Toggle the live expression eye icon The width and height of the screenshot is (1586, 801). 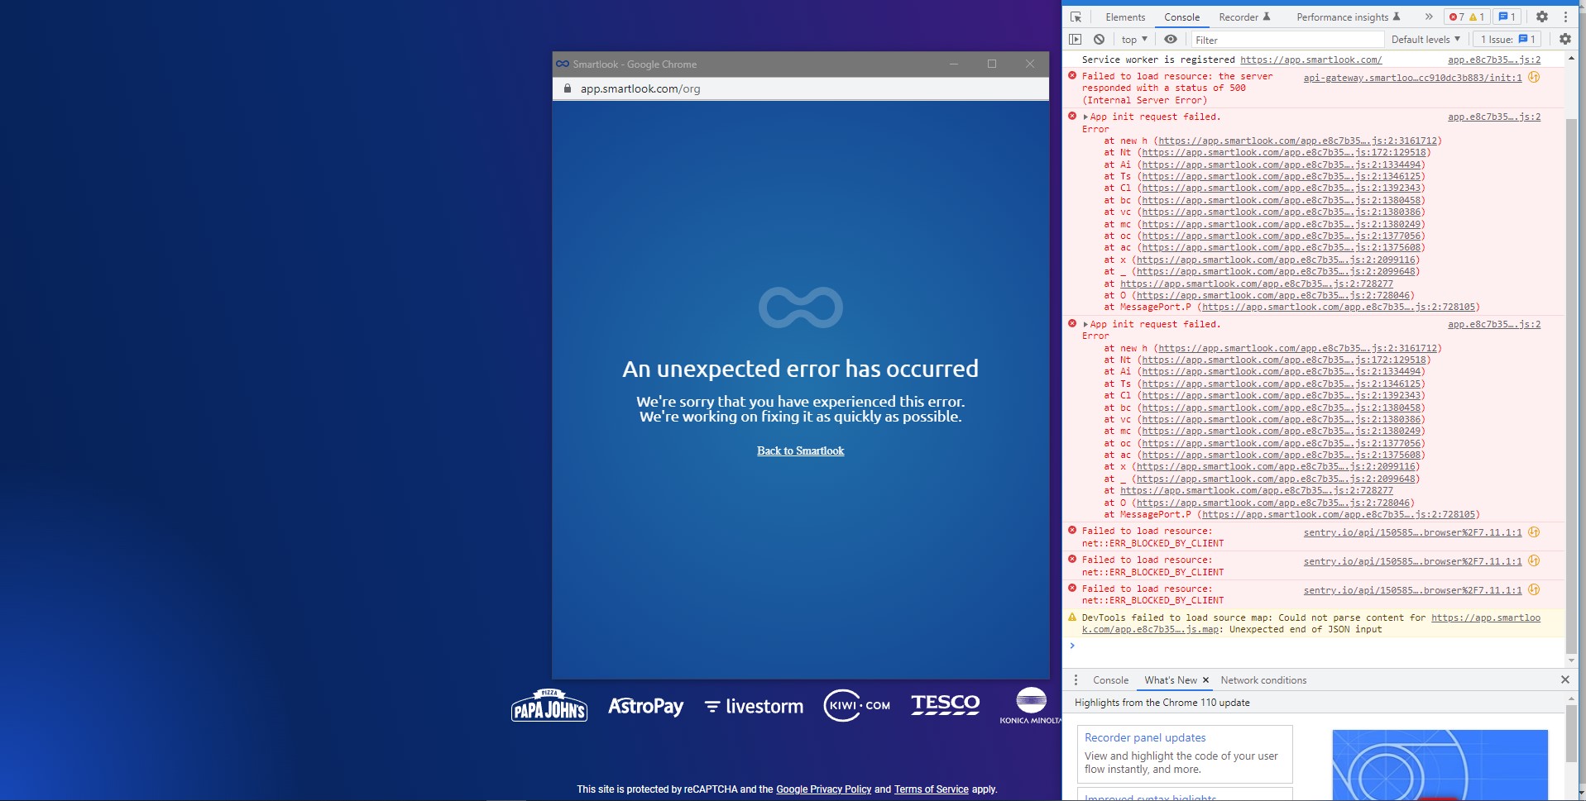click(1171, 39)
